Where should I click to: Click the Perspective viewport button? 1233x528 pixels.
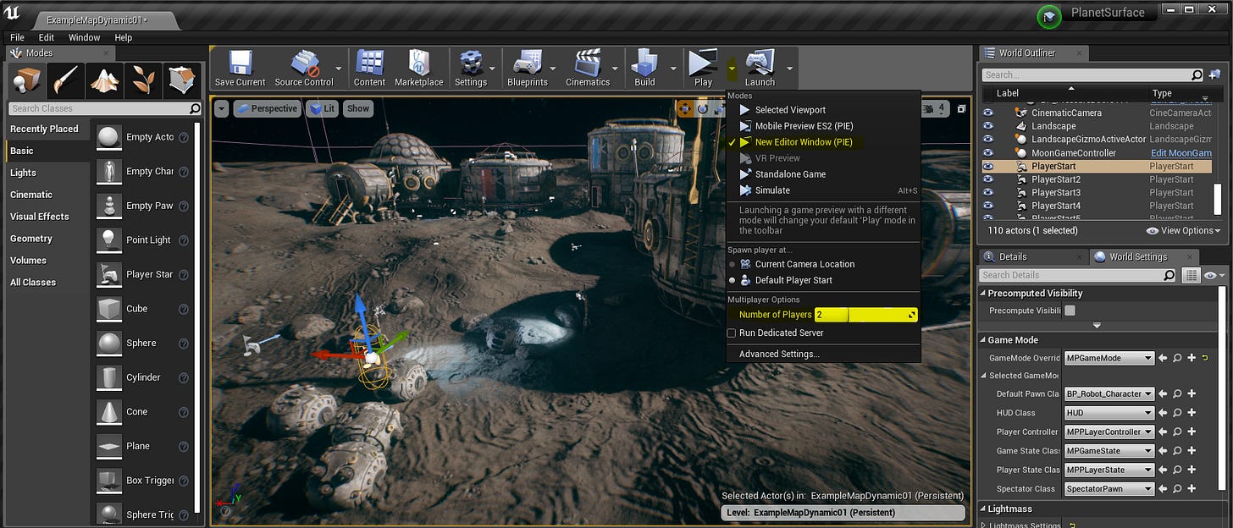point(268,108)
